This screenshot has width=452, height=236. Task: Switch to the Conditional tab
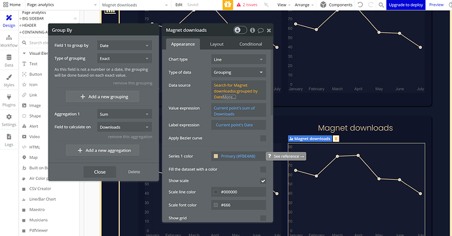(x=250, y=44)
